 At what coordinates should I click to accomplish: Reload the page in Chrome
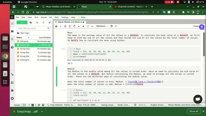[x=23, y=12]
